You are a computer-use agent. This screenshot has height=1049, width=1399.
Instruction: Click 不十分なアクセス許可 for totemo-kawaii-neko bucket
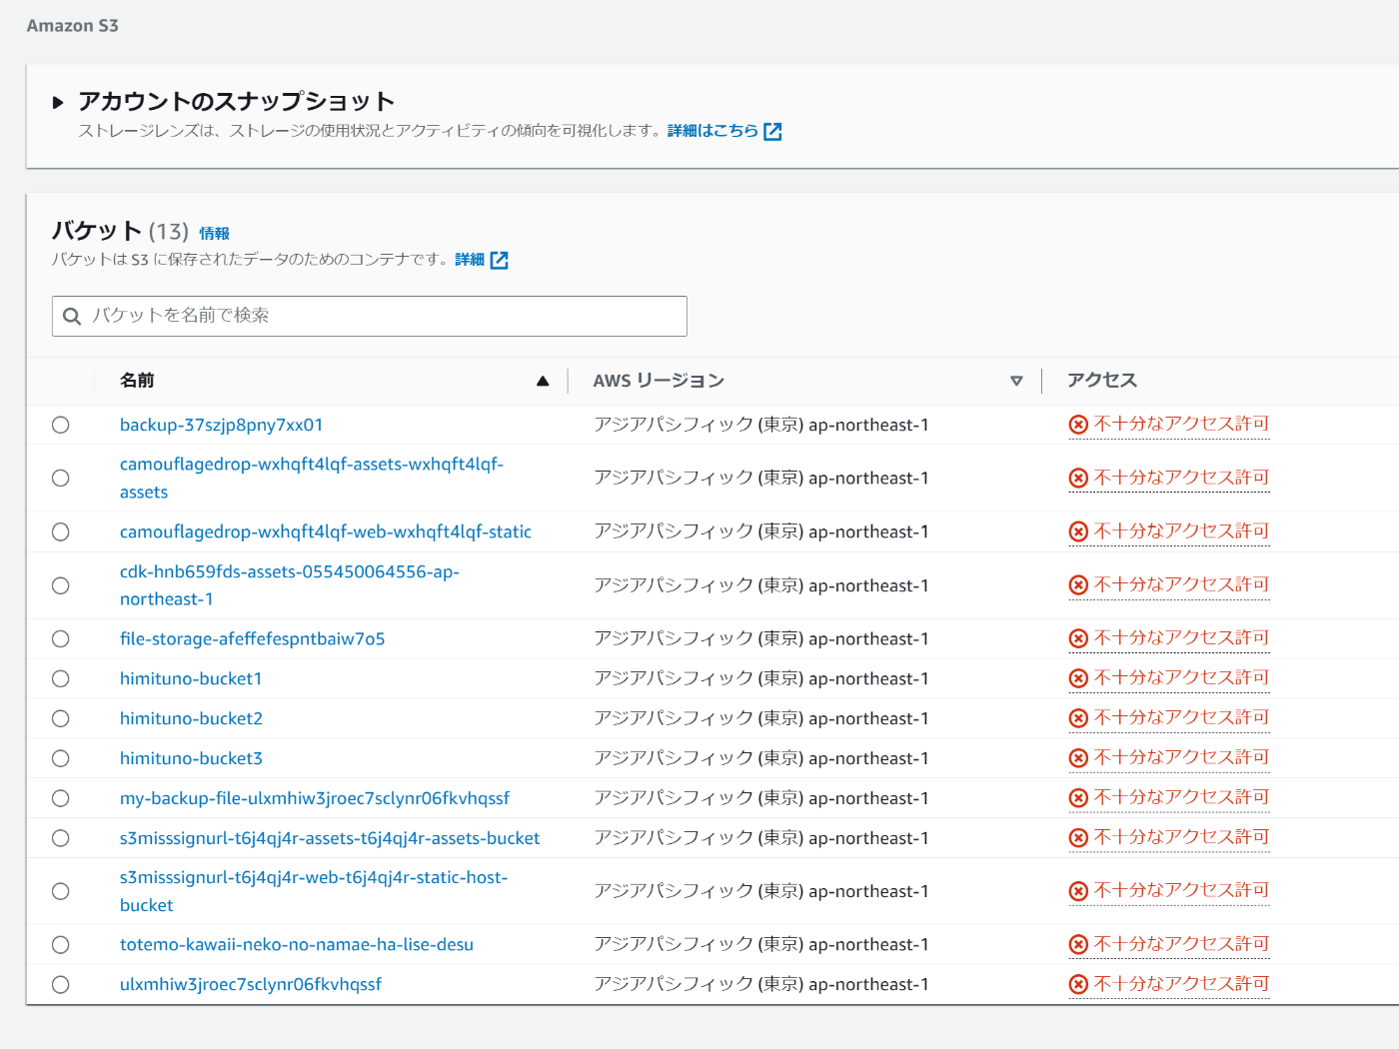[x=1181, y=943]
